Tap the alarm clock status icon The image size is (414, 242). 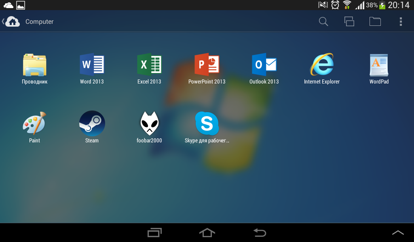335,5
